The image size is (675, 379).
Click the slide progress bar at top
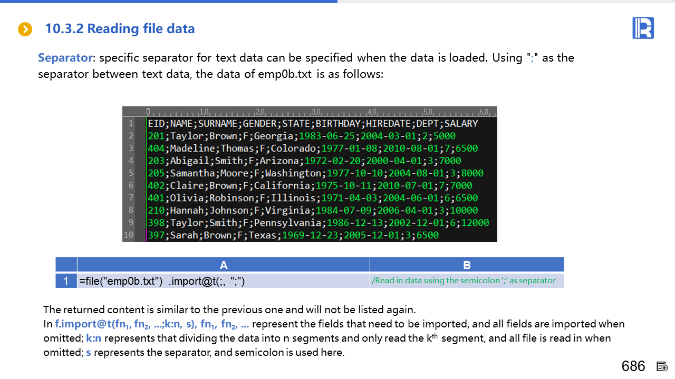click(169, 2)
